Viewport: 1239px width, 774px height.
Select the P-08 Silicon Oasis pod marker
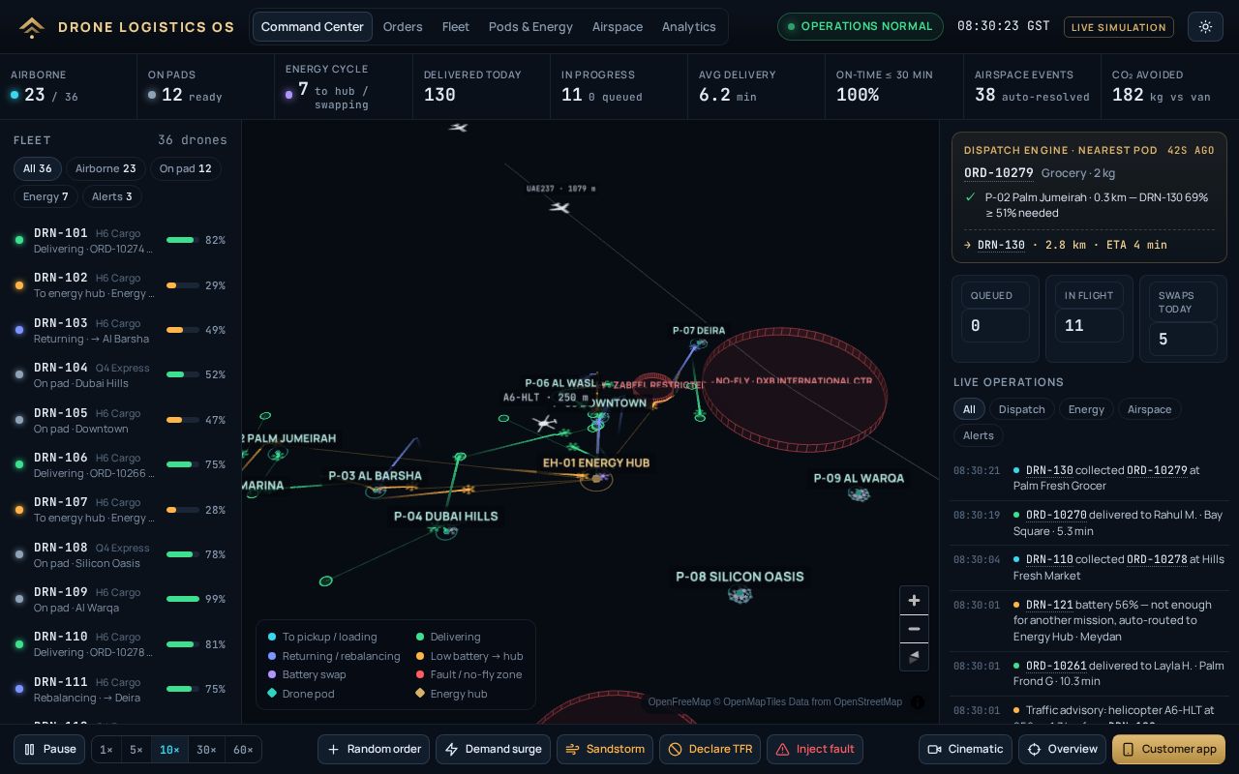click(x=740, y=595)
